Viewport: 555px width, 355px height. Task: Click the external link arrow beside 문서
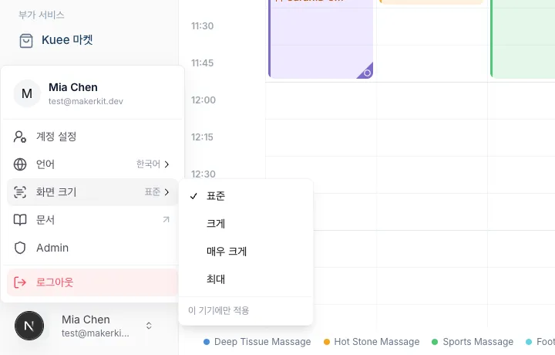point(166,220)
